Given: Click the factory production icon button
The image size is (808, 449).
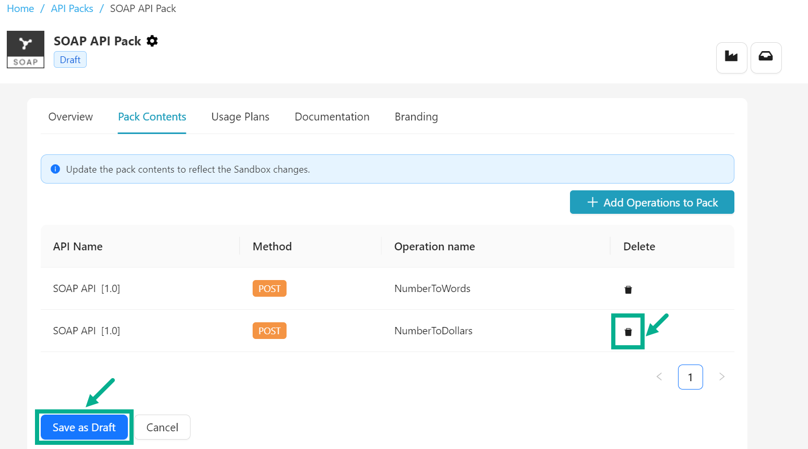Looking at the screenshot, I should click(731, 57).
